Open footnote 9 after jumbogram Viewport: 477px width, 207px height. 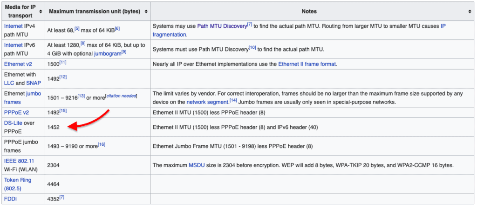(x=124, y=52)
